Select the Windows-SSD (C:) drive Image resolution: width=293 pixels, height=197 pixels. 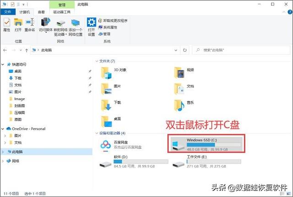tap(206, 144)
